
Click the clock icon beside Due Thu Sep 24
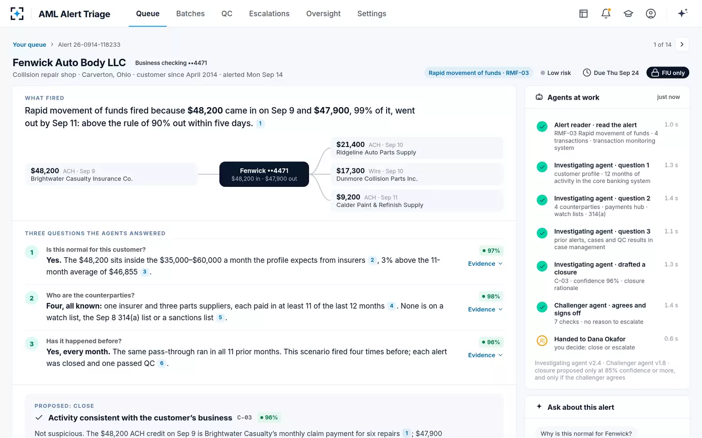[x=587, y=73]
